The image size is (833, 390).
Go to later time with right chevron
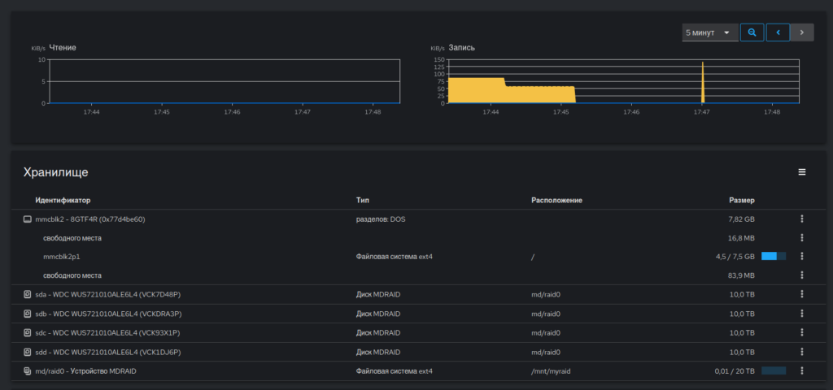(x=802, y=32)
